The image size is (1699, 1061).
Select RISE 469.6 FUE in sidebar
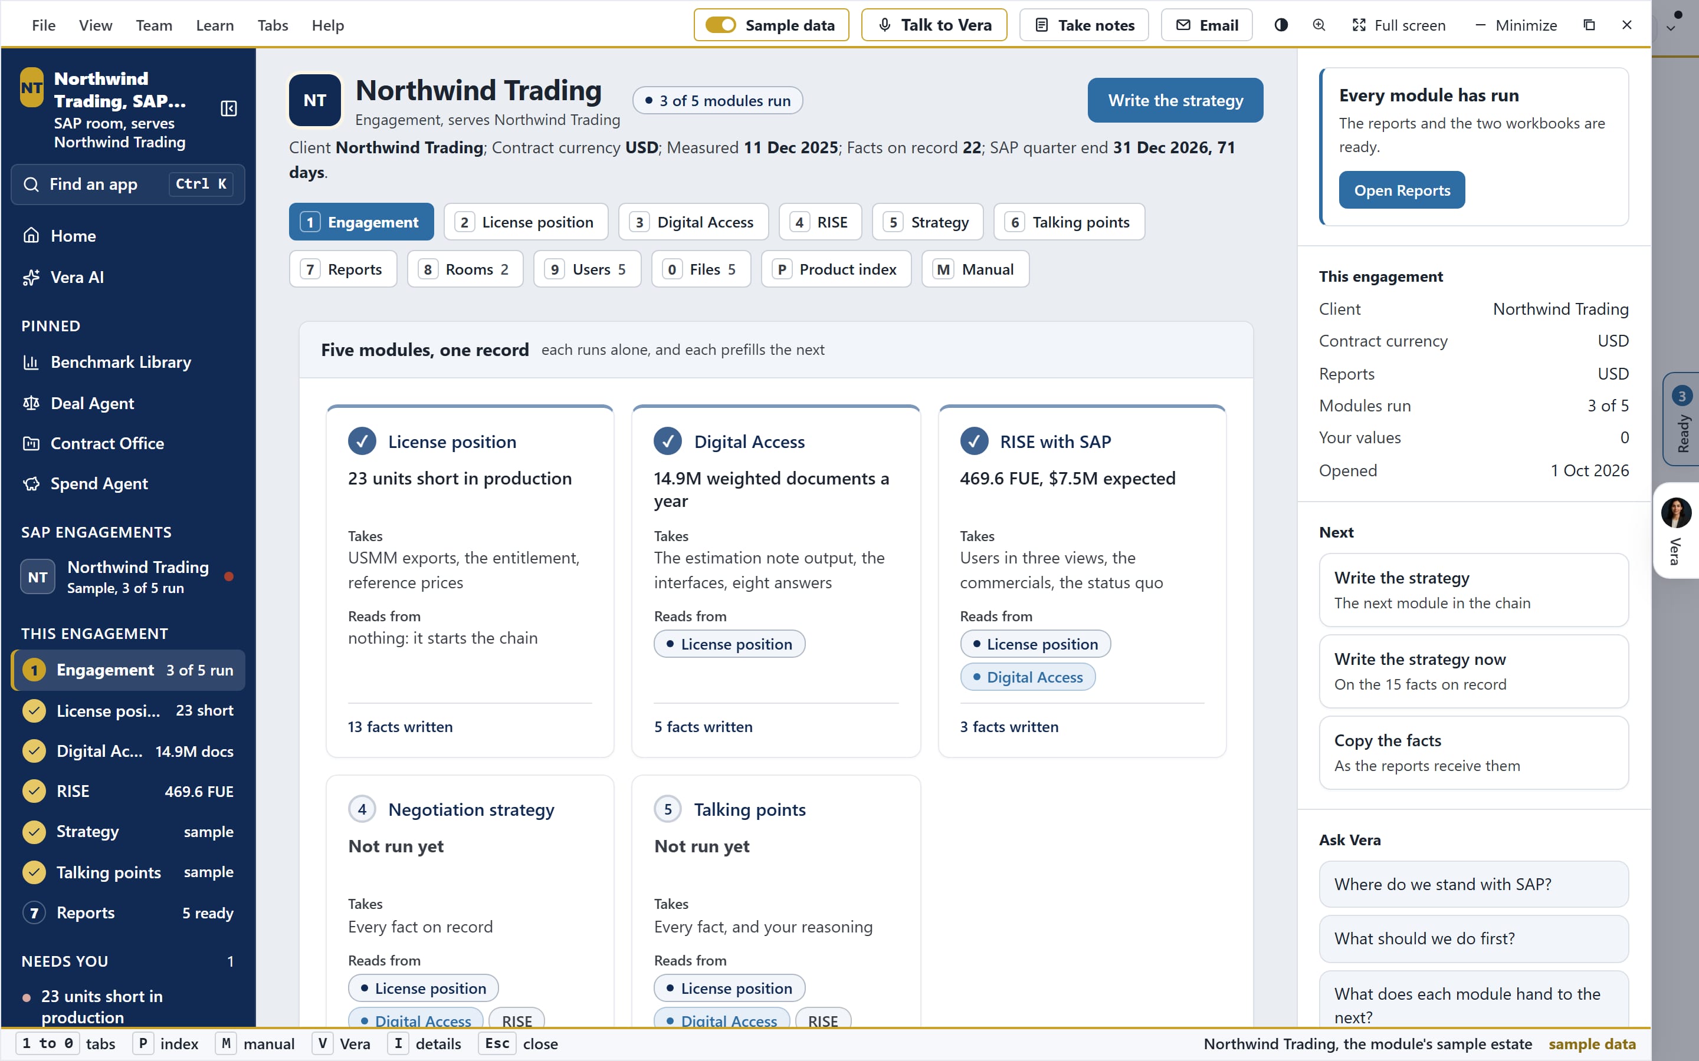pyautogui.click(x=128, y=791)
